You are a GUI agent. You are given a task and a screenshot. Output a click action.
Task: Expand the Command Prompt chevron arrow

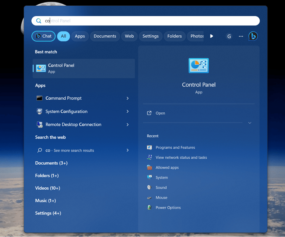coord(128,98)
